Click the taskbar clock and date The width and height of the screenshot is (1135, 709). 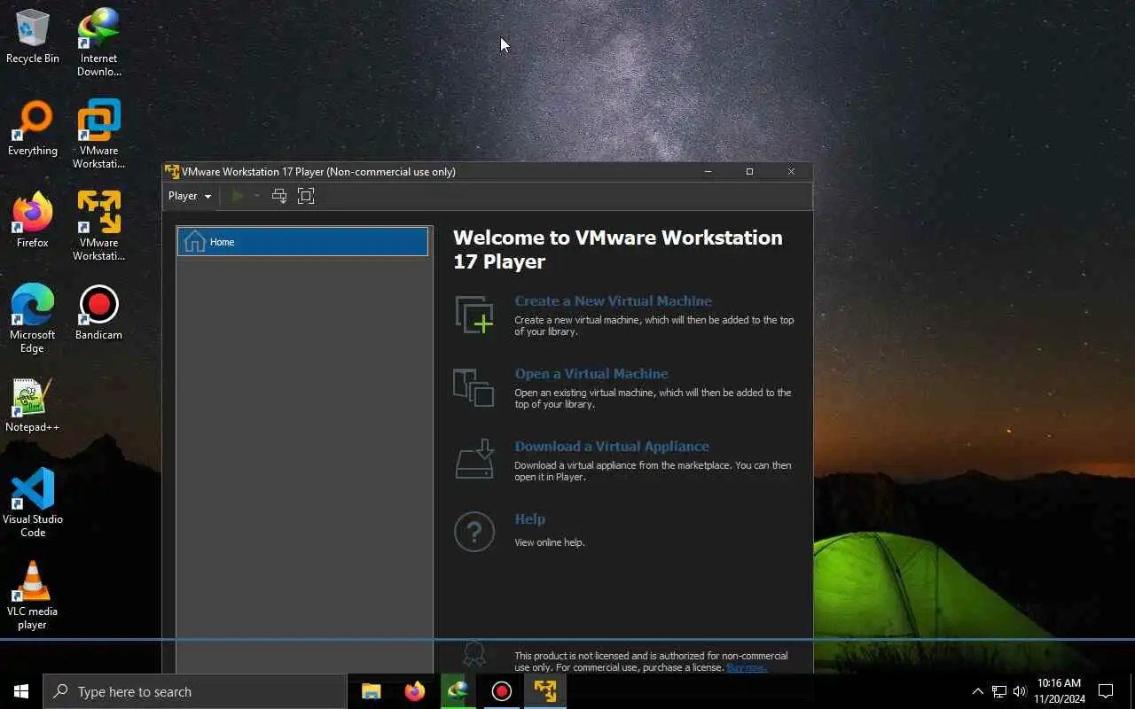pos(1060,691)
